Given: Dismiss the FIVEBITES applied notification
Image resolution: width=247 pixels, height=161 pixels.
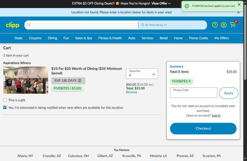Looking at the screenshot, I should pos(239,5).
